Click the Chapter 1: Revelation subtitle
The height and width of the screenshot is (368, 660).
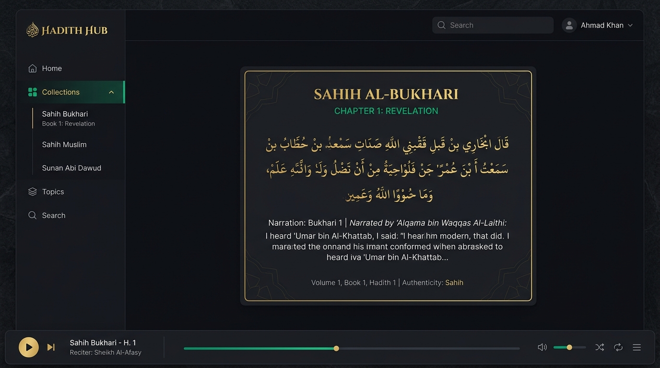point(386,111)
